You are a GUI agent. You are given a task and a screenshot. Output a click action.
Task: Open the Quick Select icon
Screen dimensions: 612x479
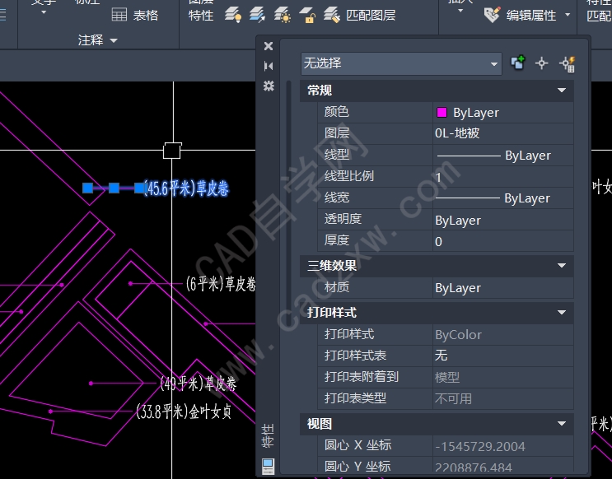coord(567,64)
